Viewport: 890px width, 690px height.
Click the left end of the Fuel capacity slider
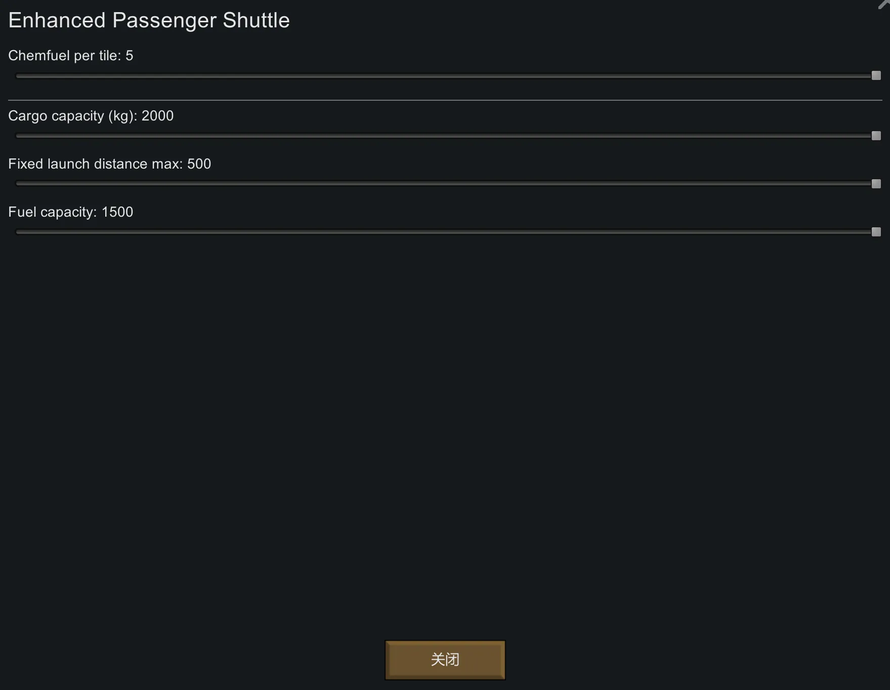click(x=18, y=232)
